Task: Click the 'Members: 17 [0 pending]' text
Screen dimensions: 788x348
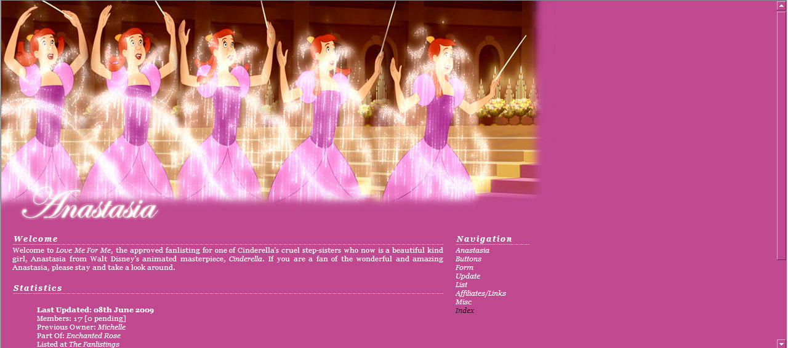Action: [81, 318]
